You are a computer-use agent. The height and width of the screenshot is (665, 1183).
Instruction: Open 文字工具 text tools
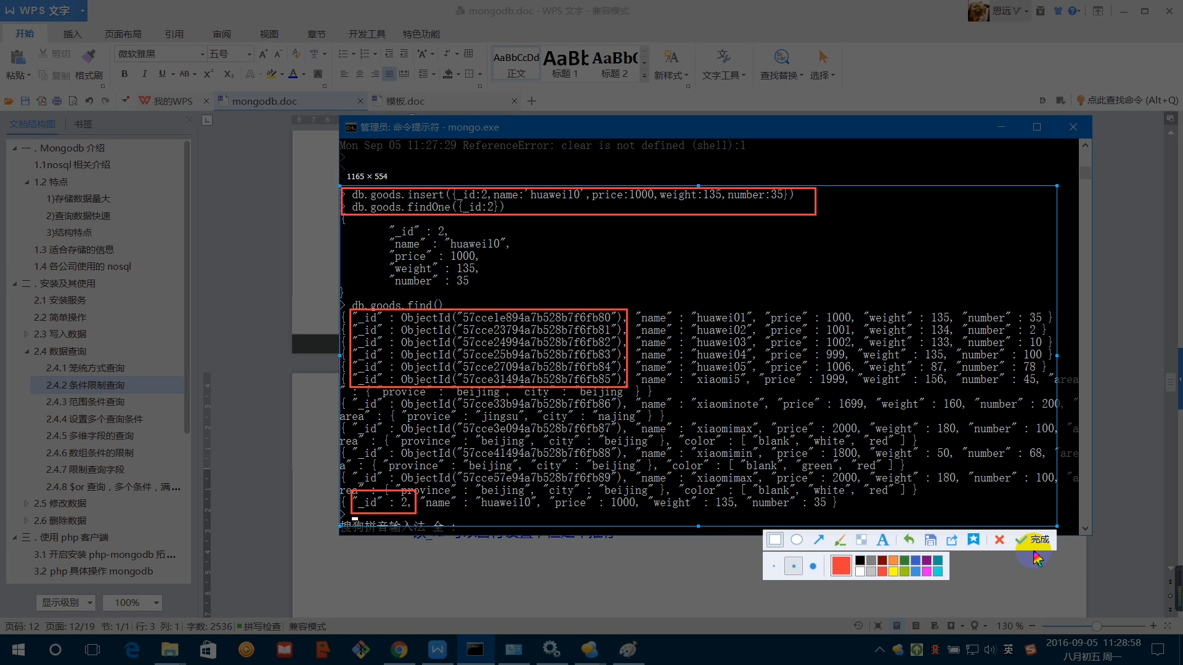coord(724,64)
